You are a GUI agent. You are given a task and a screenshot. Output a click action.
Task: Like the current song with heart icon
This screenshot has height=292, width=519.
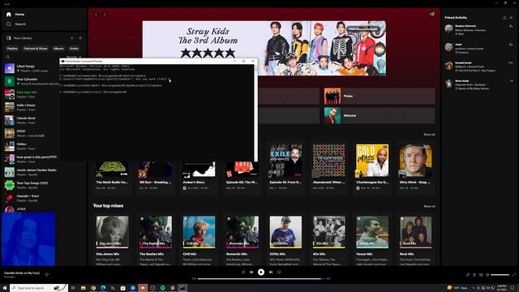(x=47, y=274)
